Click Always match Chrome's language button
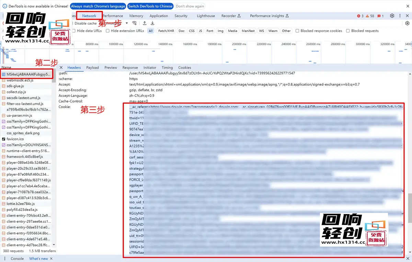Viewport: 412px width, 262px height. [98, 6]
